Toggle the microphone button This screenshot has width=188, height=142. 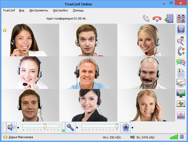tap(70, 127)
